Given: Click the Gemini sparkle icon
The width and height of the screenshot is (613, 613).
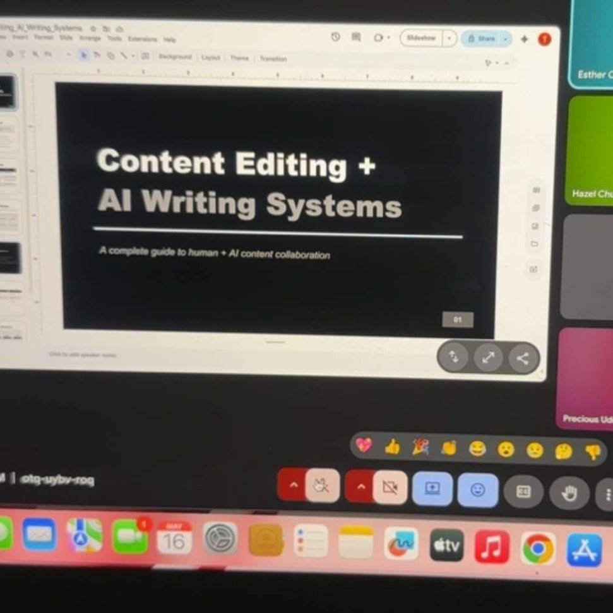Looking at the screenshot, I should pos(525,39).
